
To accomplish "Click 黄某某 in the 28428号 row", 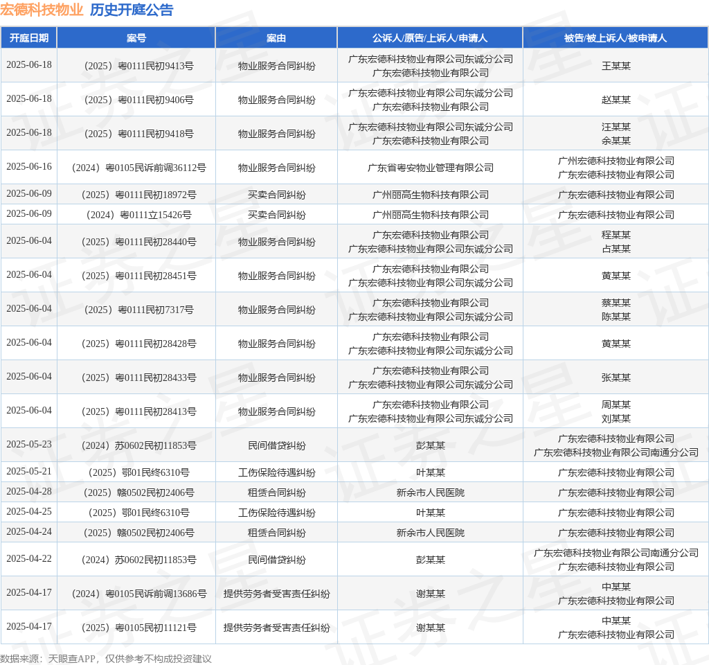I will (x=616, y=344).
